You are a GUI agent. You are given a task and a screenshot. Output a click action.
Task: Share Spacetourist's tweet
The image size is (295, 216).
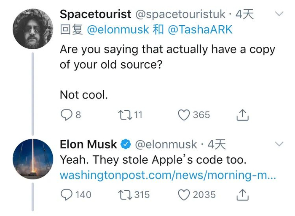[x=242, y=115]
